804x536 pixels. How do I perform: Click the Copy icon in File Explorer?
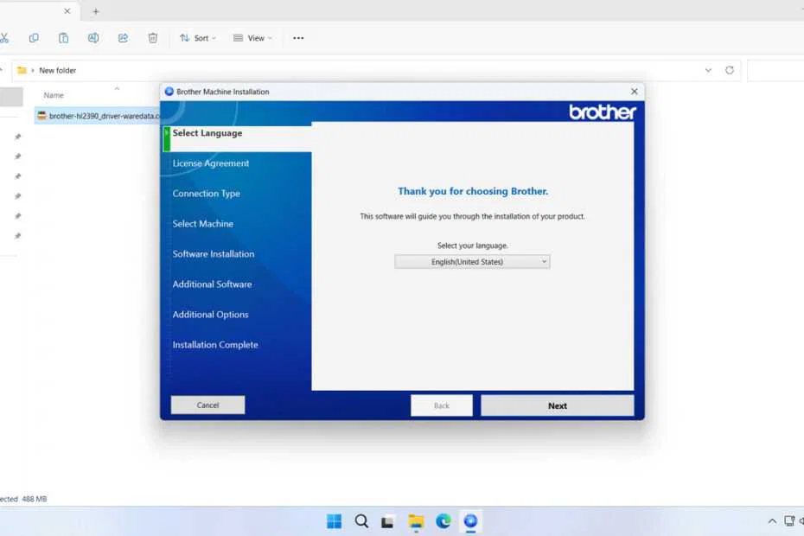[34, 38]
